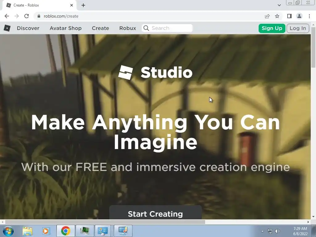Viewport: 316px width, 237px height.
Task: Open Chrome side panel icon
Action: 289,16
